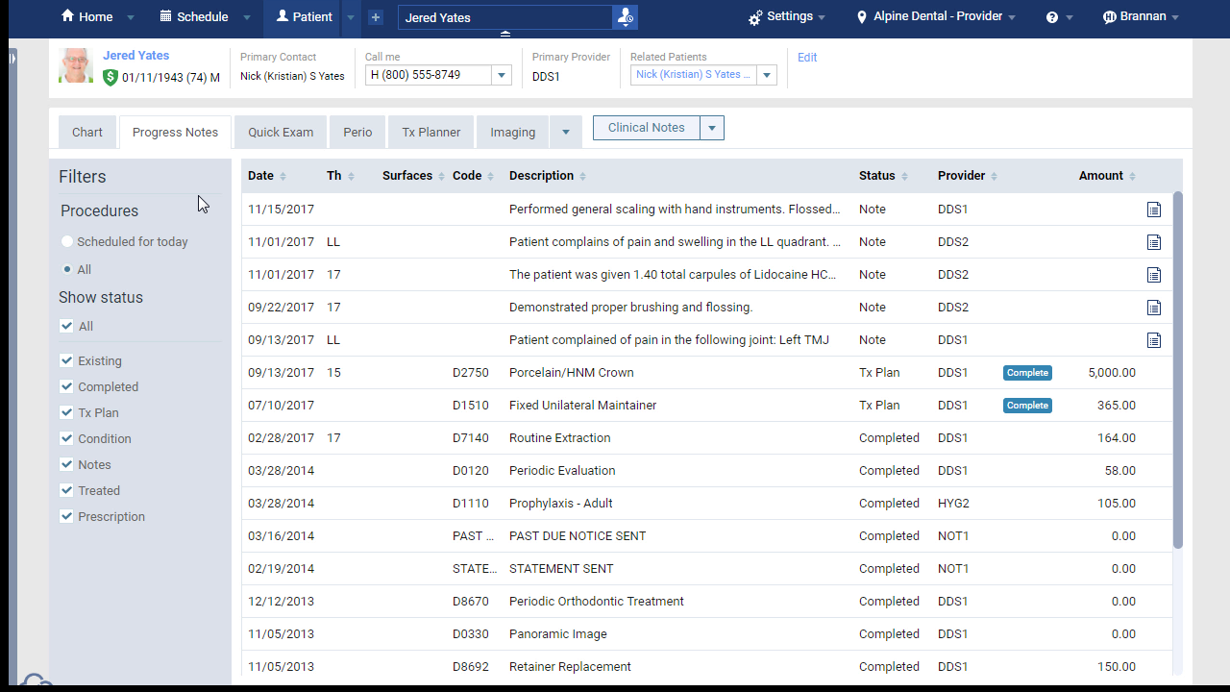Screen dimensions: 1230x692
Task: Click Complete button for Porcelain/HNM Crown
Action: pyautogui.click(x=1027, y=373)
